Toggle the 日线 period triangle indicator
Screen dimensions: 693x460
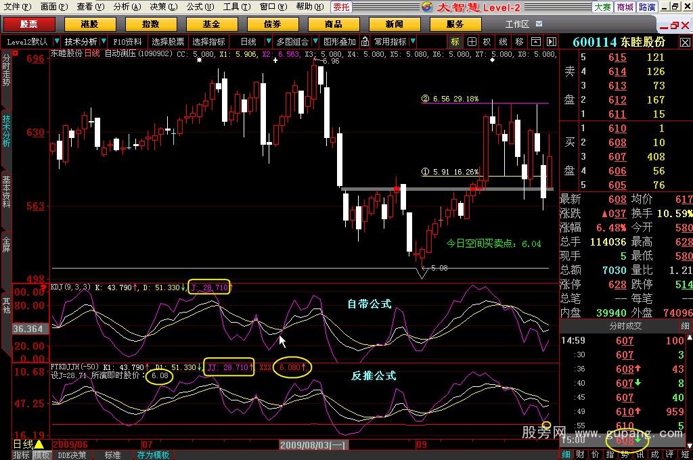pyautogui.click(x=39, y=444)
